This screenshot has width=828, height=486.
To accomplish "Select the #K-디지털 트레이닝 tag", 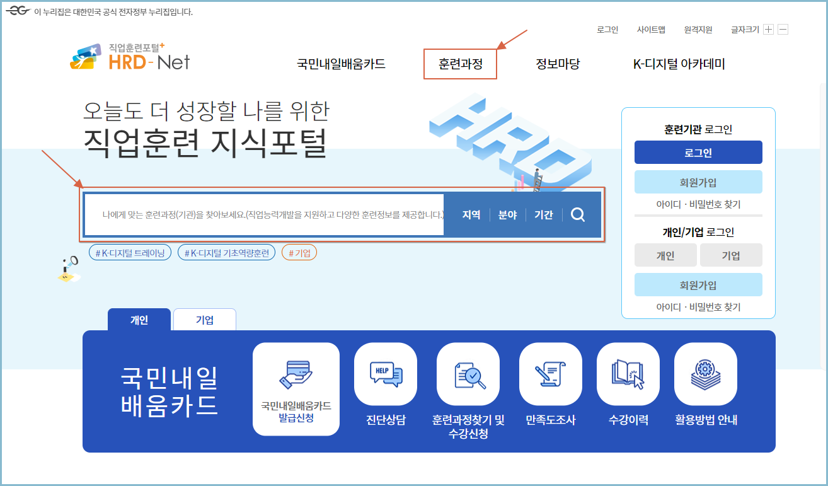I will [x=130, y=252].
